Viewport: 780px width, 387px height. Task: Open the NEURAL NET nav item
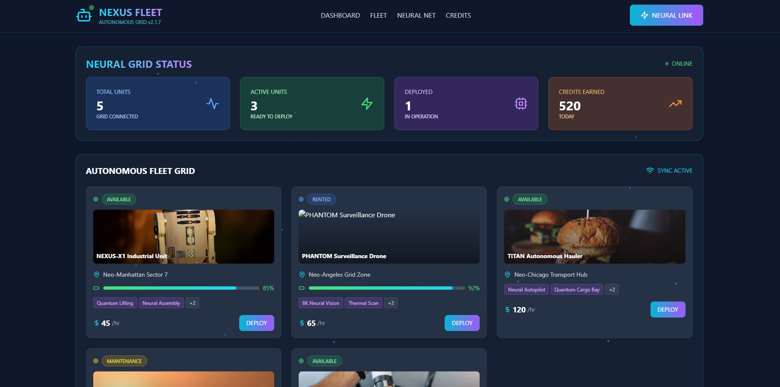coord(416,16)
